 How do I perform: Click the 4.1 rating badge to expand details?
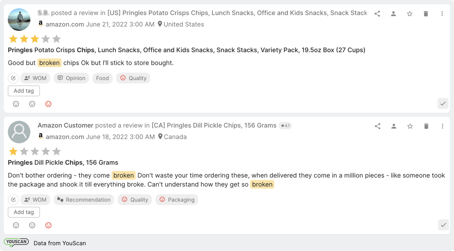pos(285,125)
